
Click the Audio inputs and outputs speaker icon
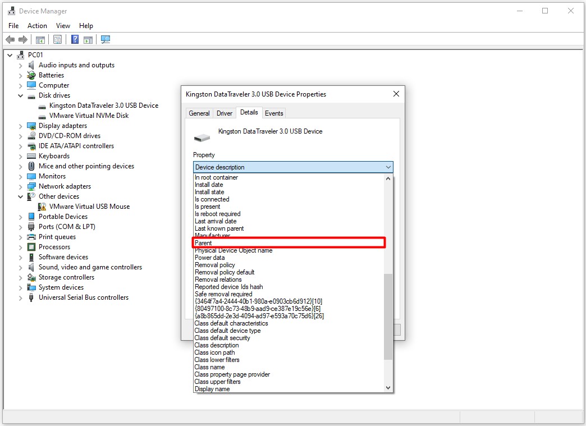[x=31, y=65]
